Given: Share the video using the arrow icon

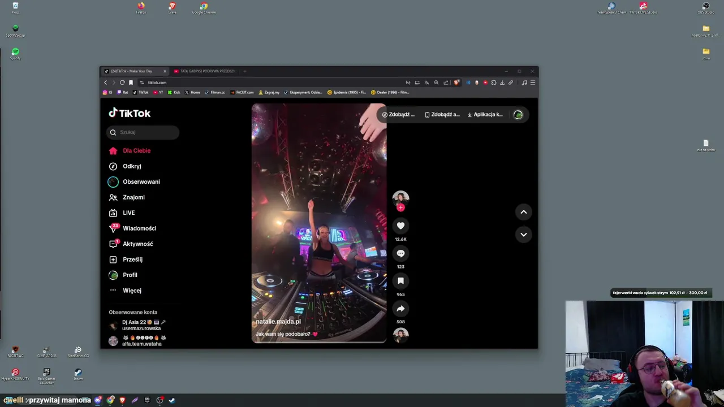Looking at the screenshot, I should pos(400,309).
